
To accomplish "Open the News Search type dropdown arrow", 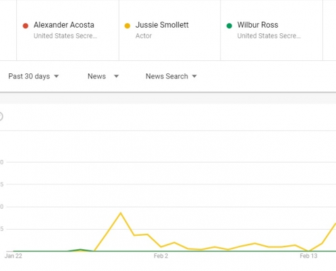I will pos(194,77).
